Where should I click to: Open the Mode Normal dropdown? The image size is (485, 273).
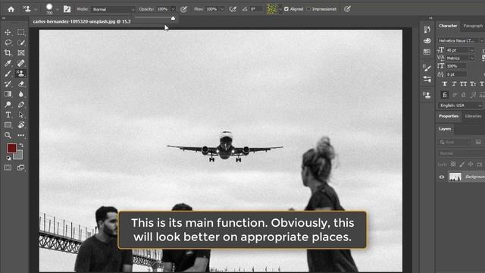(113, 9)
